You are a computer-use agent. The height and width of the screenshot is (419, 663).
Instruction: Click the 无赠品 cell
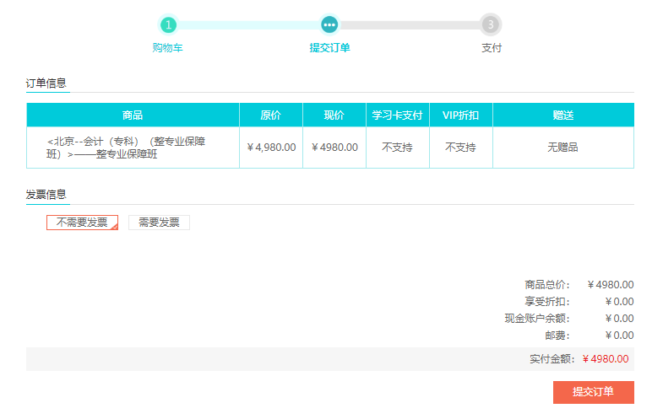coord(562,148)
